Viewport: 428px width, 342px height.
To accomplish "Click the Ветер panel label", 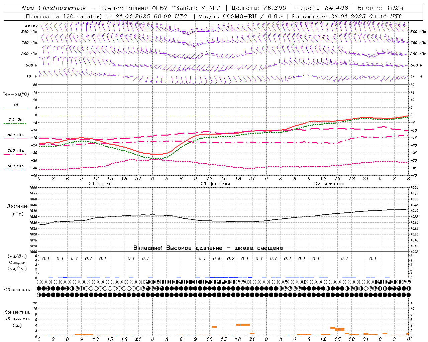I will pos(31,25).
